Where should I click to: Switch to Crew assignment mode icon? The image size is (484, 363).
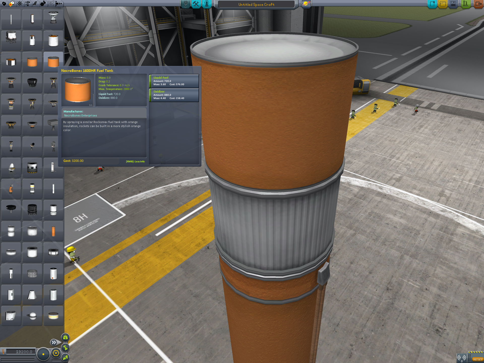click(x=206, y=4)
